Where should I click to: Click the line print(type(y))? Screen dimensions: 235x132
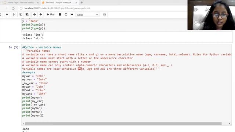pyautogui.click(x=33, y=28)
